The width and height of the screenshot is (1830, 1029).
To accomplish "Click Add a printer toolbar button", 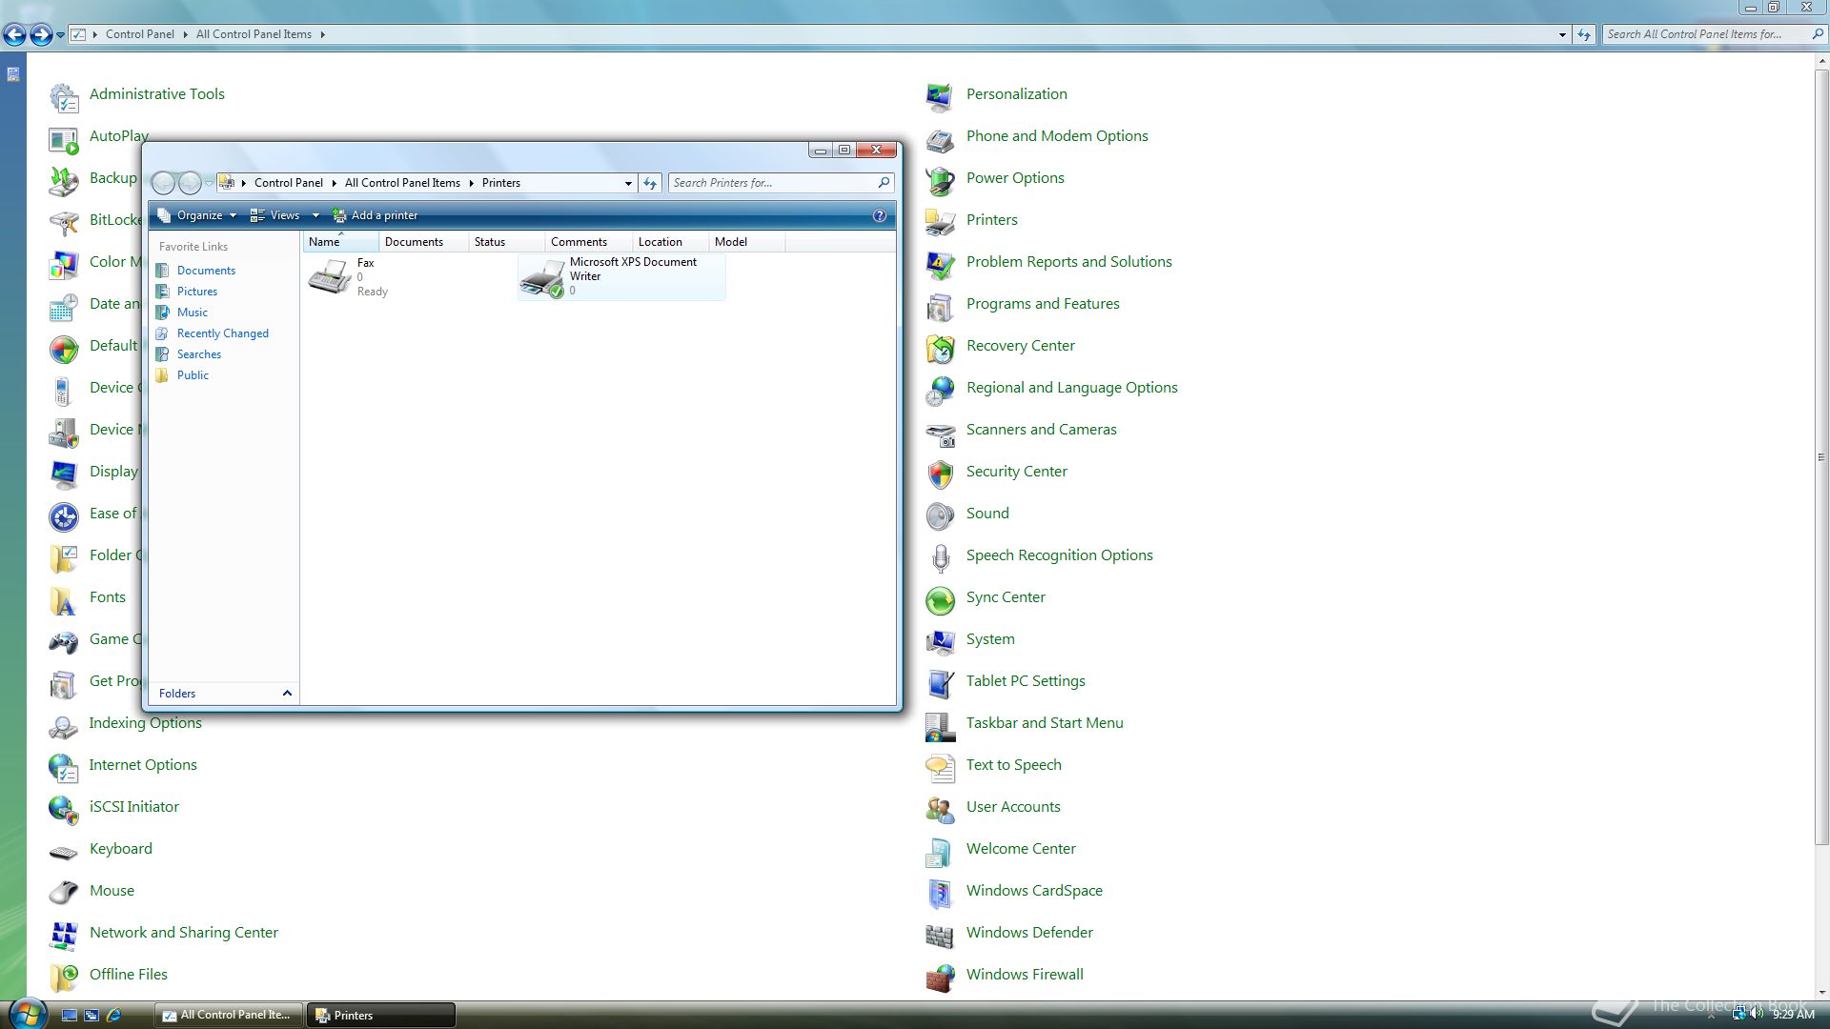I will (x=375, y=215).
